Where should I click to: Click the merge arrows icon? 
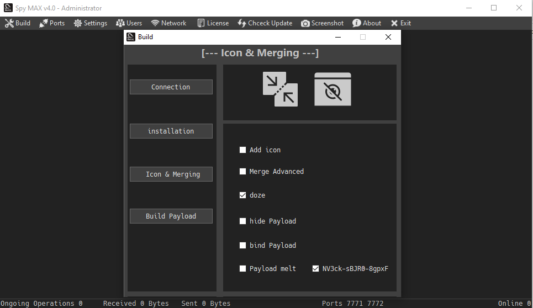pos(280,89)
